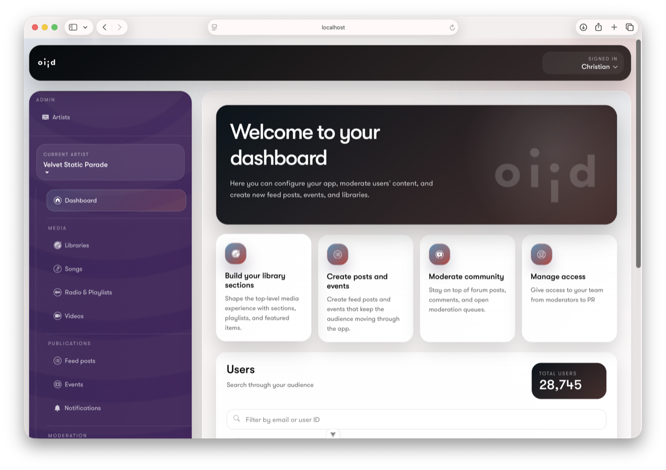Open the filter options below the user search
Viewport: 666px width, 470px height.
[332, 434]
